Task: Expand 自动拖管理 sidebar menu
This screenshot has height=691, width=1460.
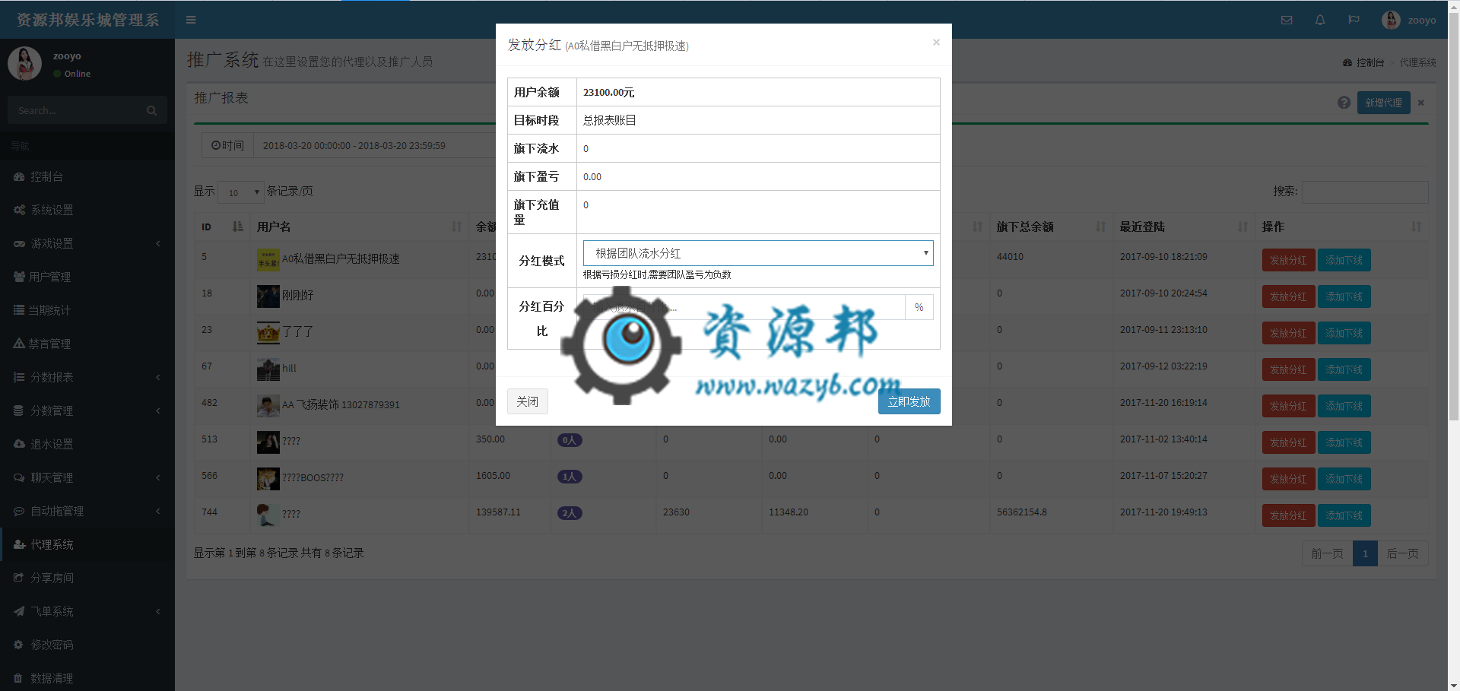Action: pos(87,511)
